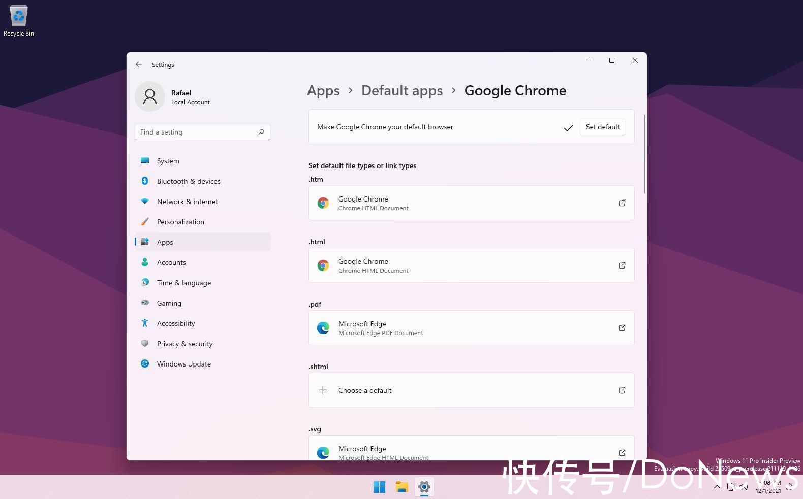Click the Gaming controller icon

(145, 303)
